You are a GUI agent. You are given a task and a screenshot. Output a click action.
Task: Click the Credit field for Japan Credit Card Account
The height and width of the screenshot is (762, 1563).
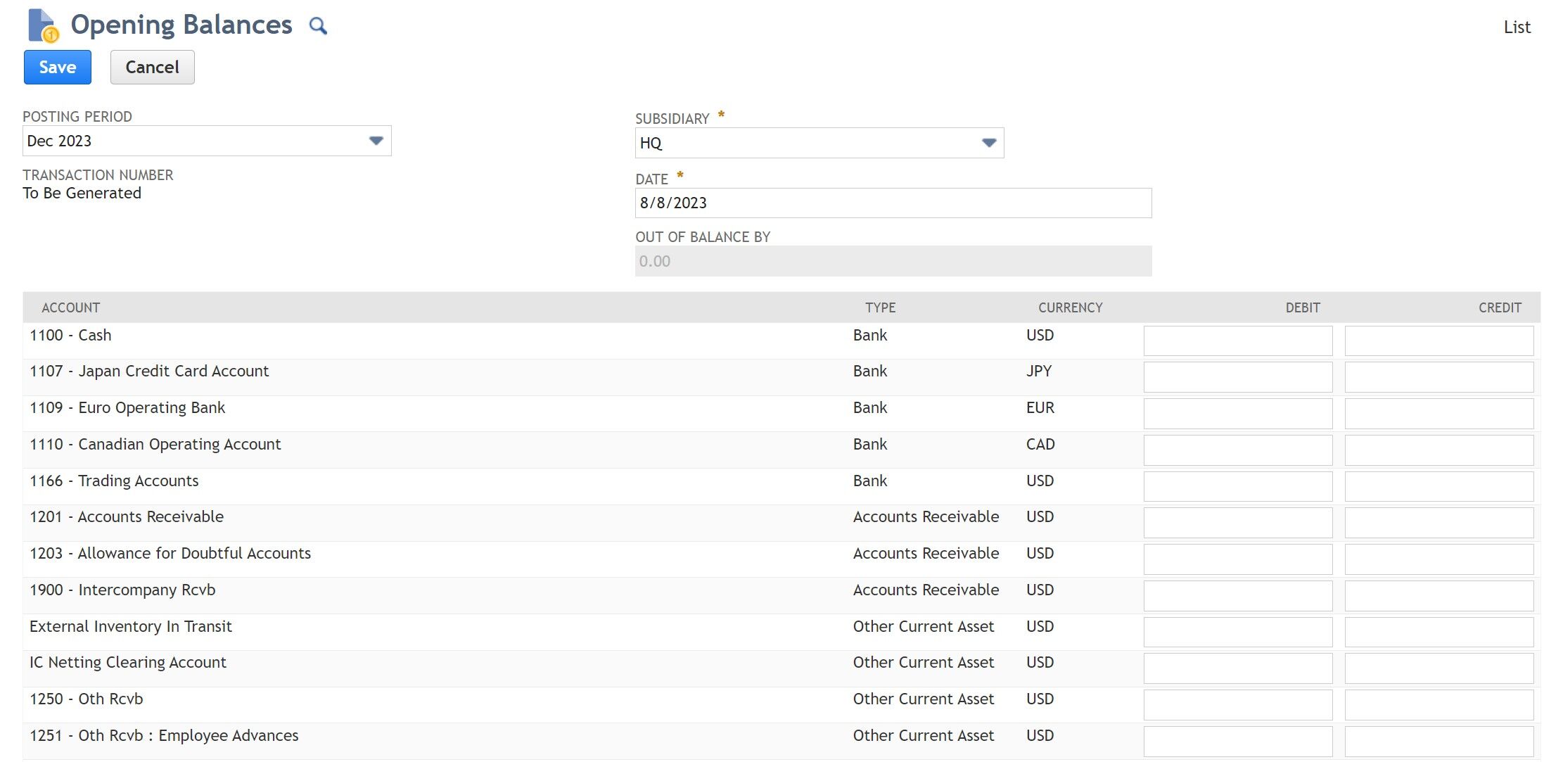coord(1438,376)
